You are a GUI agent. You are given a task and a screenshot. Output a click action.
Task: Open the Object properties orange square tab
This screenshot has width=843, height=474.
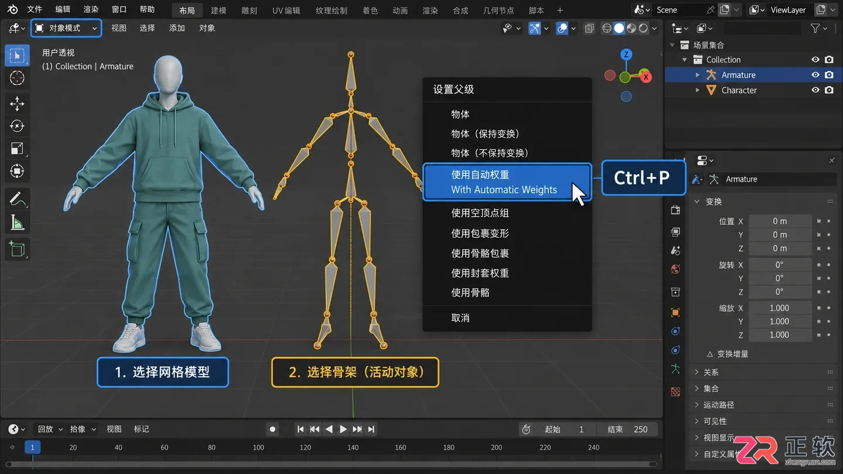point(676,312)
